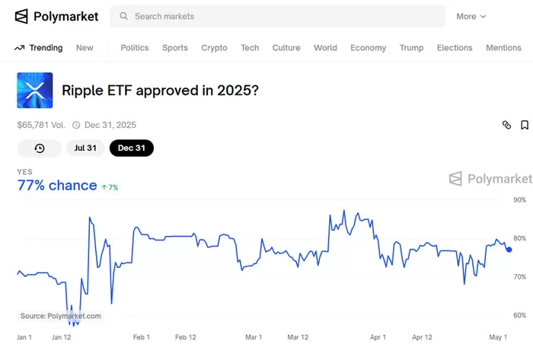Click the Mentions category link

[x=503, y=48]
